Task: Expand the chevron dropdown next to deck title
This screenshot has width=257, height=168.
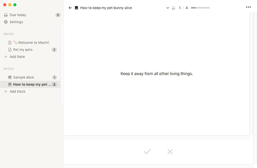Action: point(167,8)
